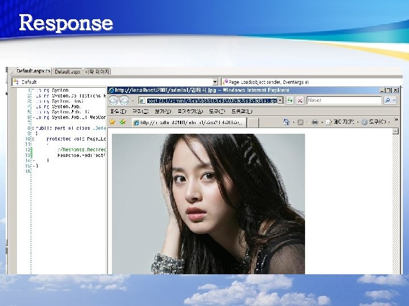Expand the Default class dropdown in Visual Studio
Screen dimensions: 409x306
pyautogui.click(x=215, y=82)
